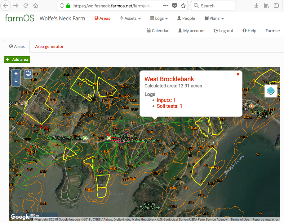Open the Inputs: 1 log link
This screenshot has height=223, width=284.
[x=166, y=100]
